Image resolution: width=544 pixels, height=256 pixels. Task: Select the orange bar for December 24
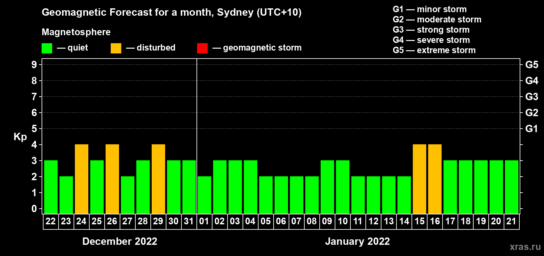point(82,179)
